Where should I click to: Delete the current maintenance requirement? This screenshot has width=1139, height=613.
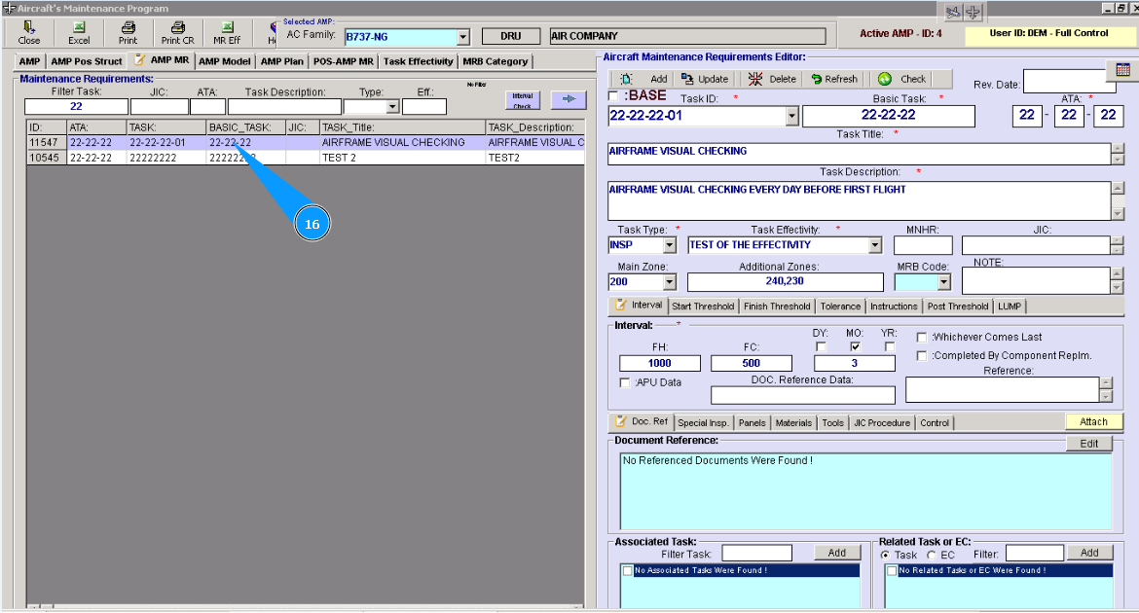tap(771, 79)
